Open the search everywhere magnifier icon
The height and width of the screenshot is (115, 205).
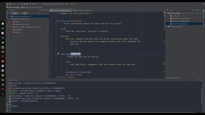pyautogui.click(x=204, y=4)
